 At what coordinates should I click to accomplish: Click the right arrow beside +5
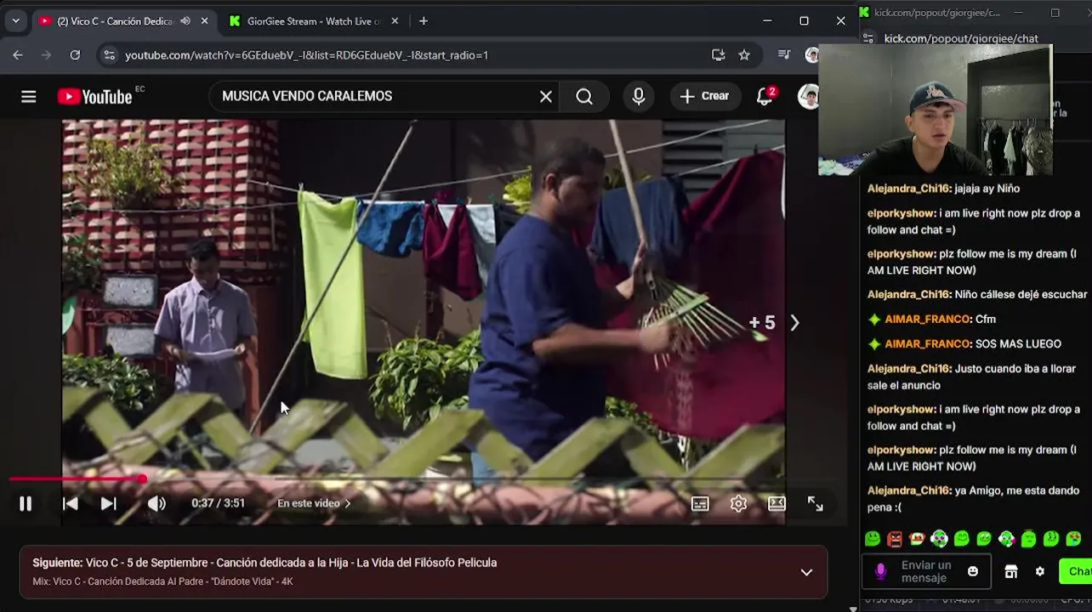(794, 323)
